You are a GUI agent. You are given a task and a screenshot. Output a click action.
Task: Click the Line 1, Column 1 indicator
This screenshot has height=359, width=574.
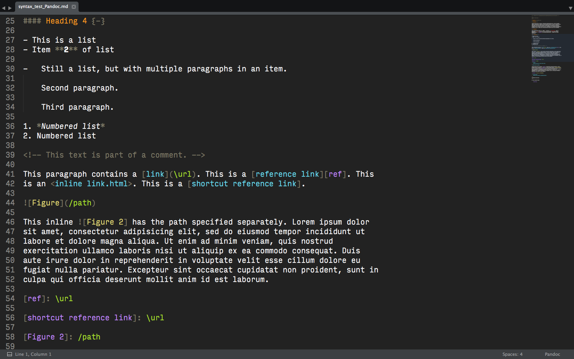pyautogui.click(x=33, y=354)
